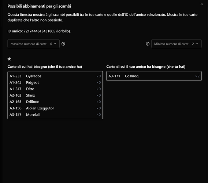
Task: Click the ×0 count beside Gyarados
Action: [99, 76]
